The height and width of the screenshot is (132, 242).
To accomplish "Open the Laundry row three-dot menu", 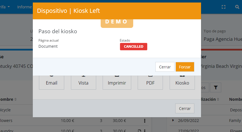I will coord(145,130).
